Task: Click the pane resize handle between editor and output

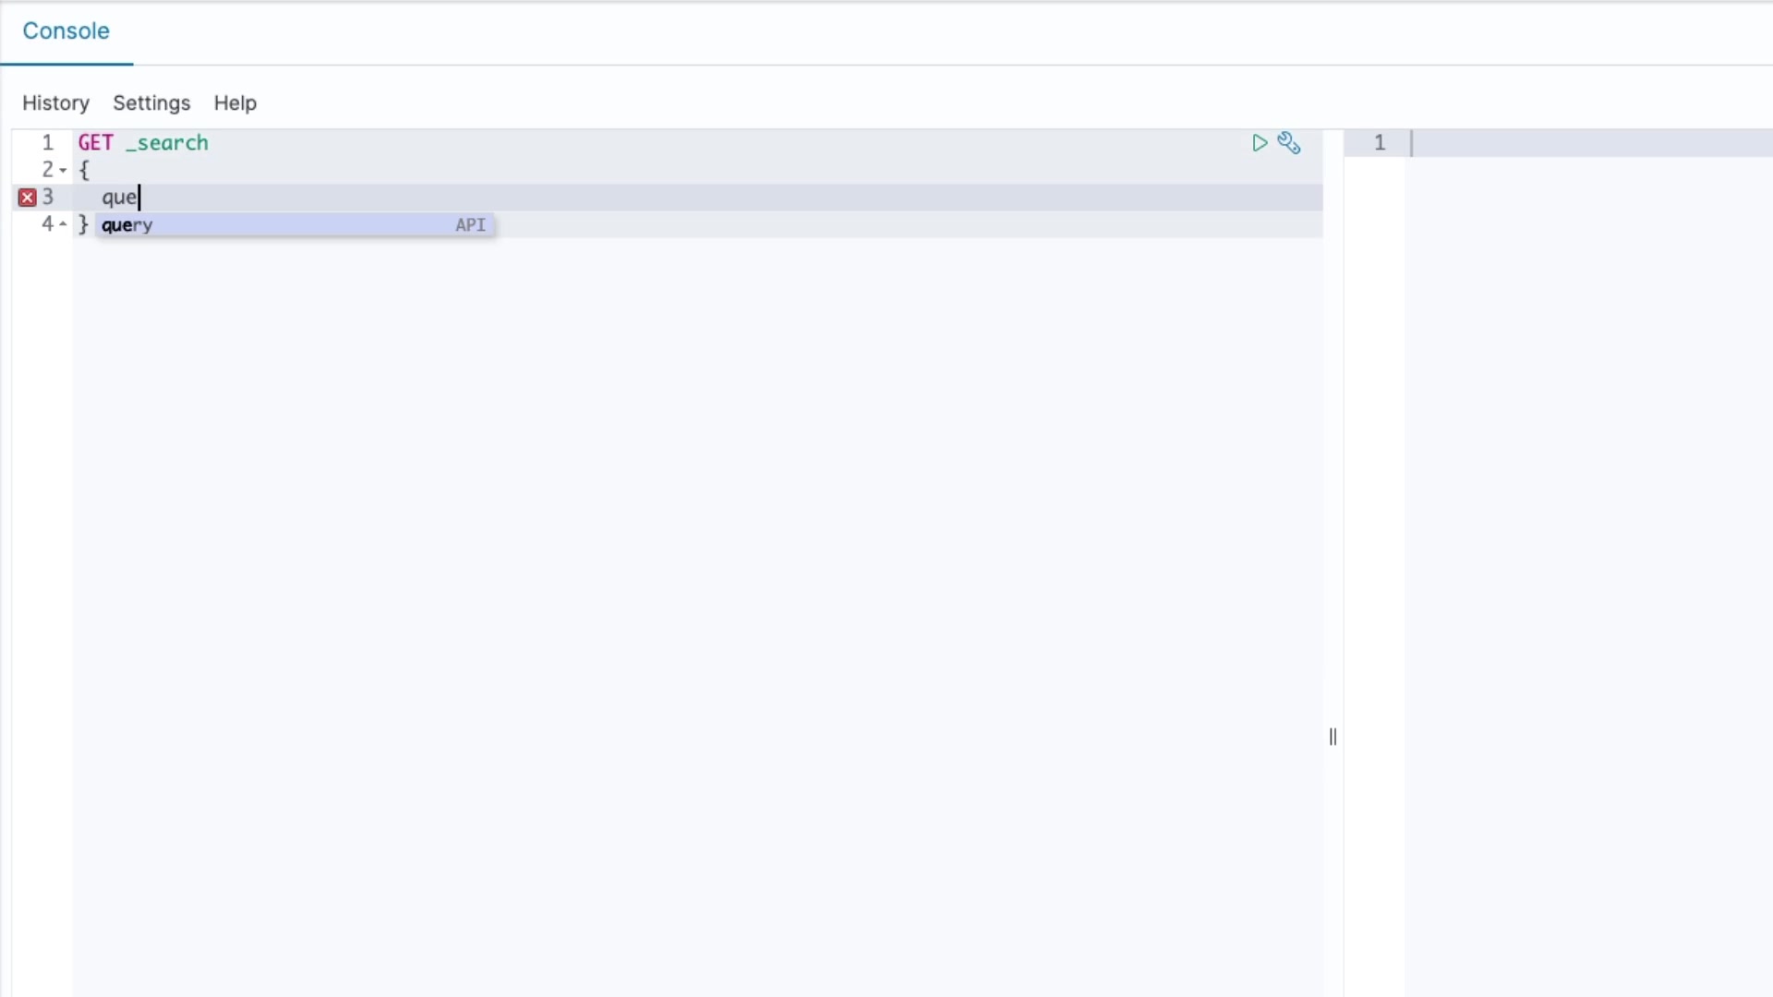Action: point(1333,737)
